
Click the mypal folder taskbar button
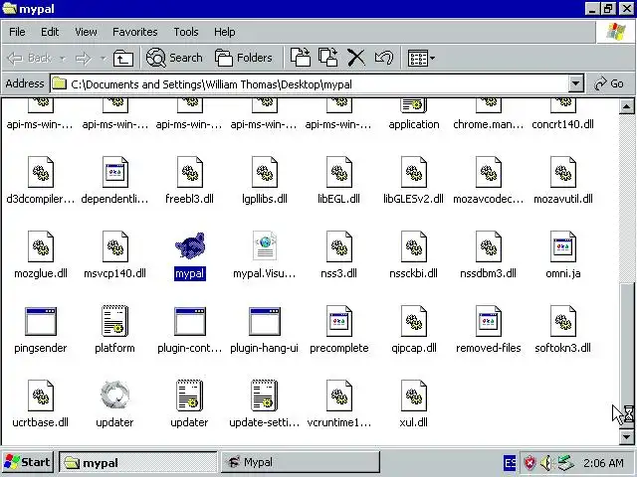(138, 462)
